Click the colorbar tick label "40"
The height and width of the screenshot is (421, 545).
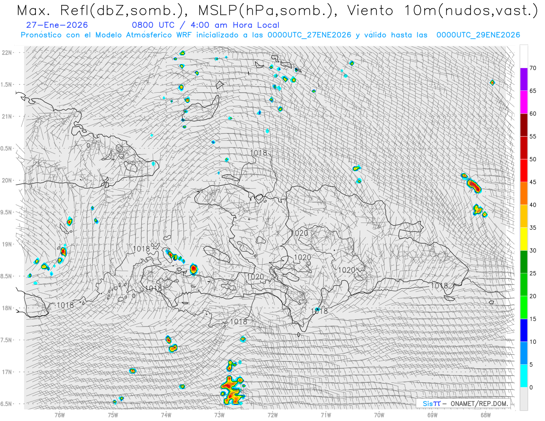[533, 205]
